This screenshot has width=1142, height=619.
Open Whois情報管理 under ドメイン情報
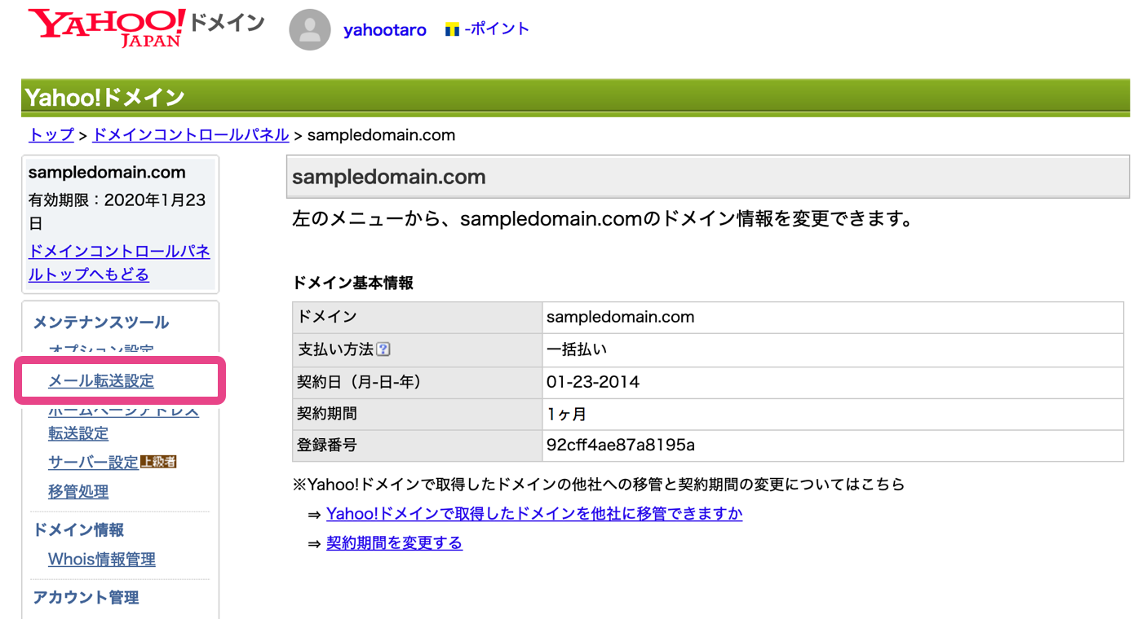(x=102, y=560)
